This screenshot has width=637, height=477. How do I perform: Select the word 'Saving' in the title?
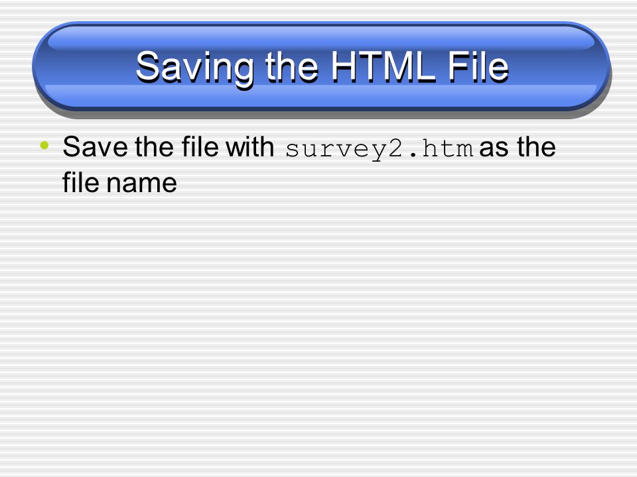pyautogui.click(x=195, y=68)
